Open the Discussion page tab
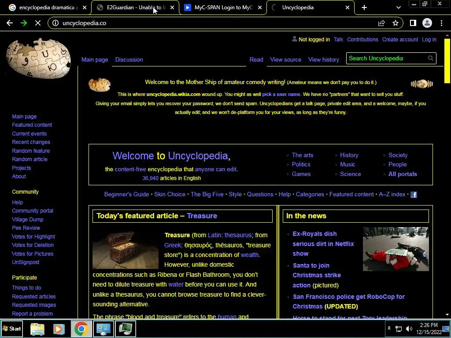 point(129,59)
